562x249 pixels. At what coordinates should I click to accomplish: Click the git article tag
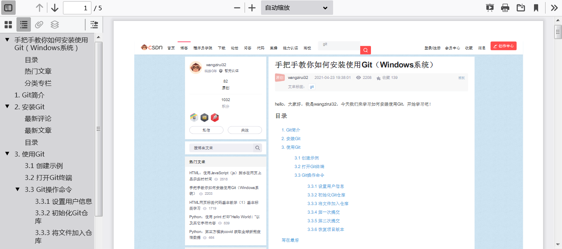click(x=312, y=87)
